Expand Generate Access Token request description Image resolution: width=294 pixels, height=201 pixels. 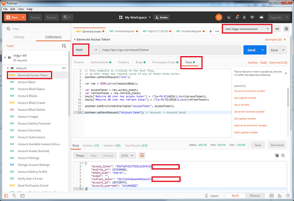pos(75,39)
